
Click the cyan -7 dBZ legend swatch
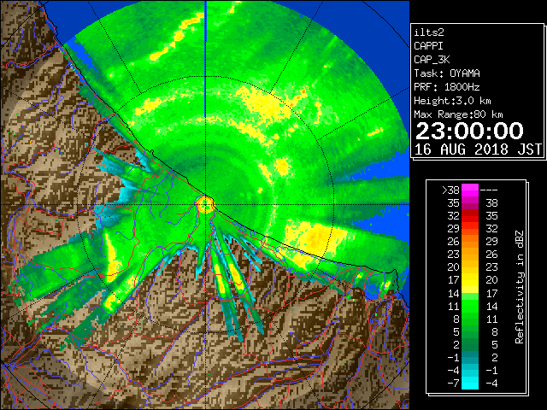coord(470,383)
